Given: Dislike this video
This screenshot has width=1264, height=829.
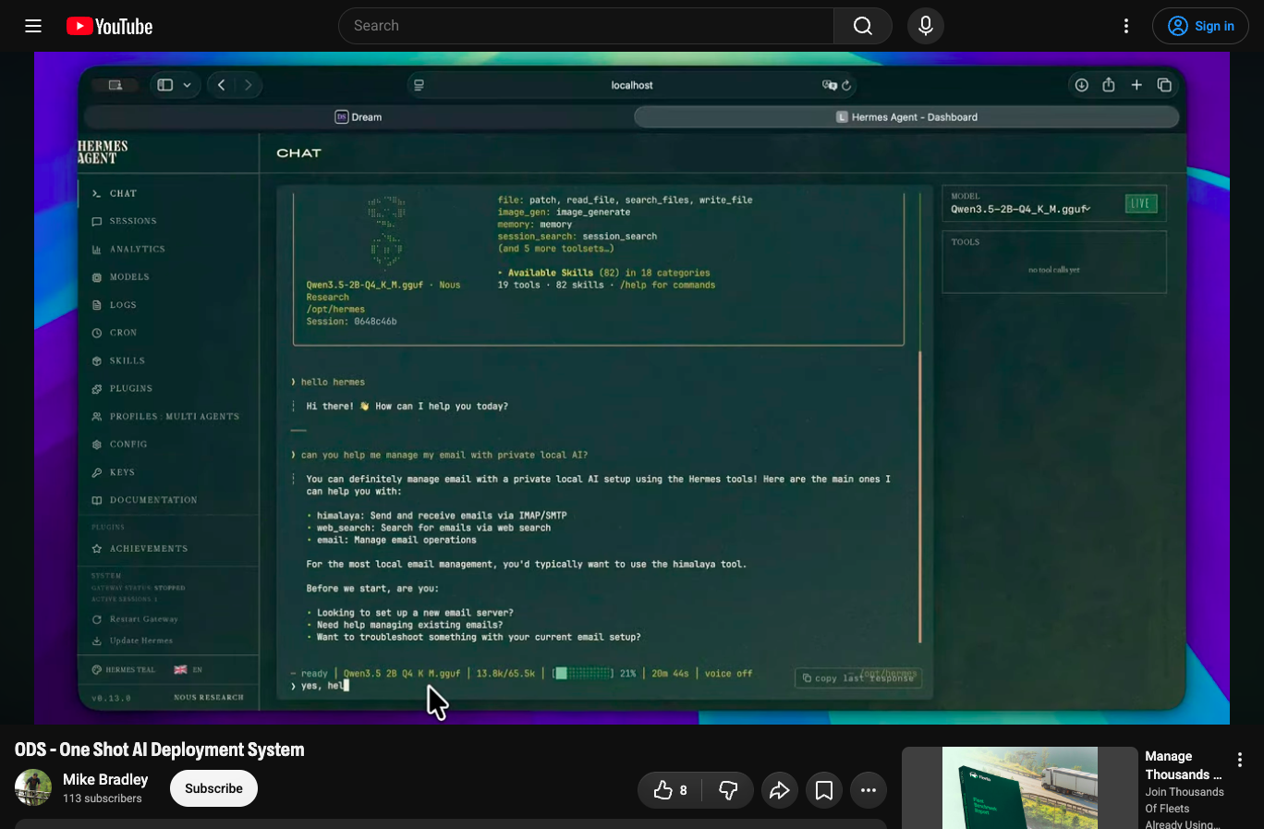Looking at the screenshot, I should (x=728, y=790).
